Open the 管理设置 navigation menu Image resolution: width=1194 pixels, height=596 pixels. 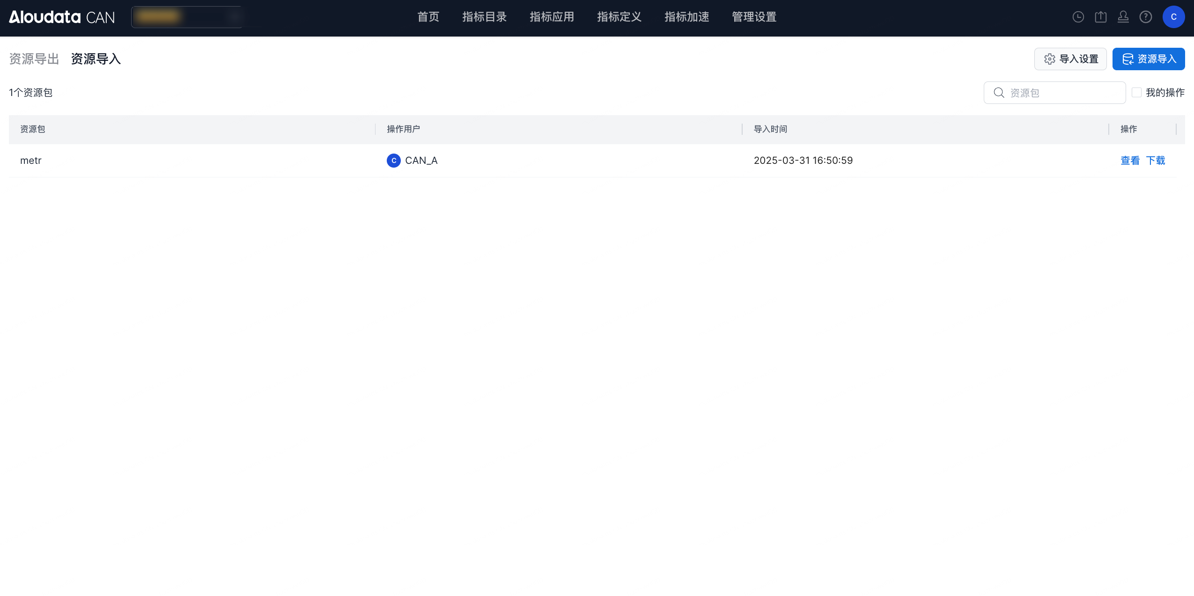coord(754,17)
